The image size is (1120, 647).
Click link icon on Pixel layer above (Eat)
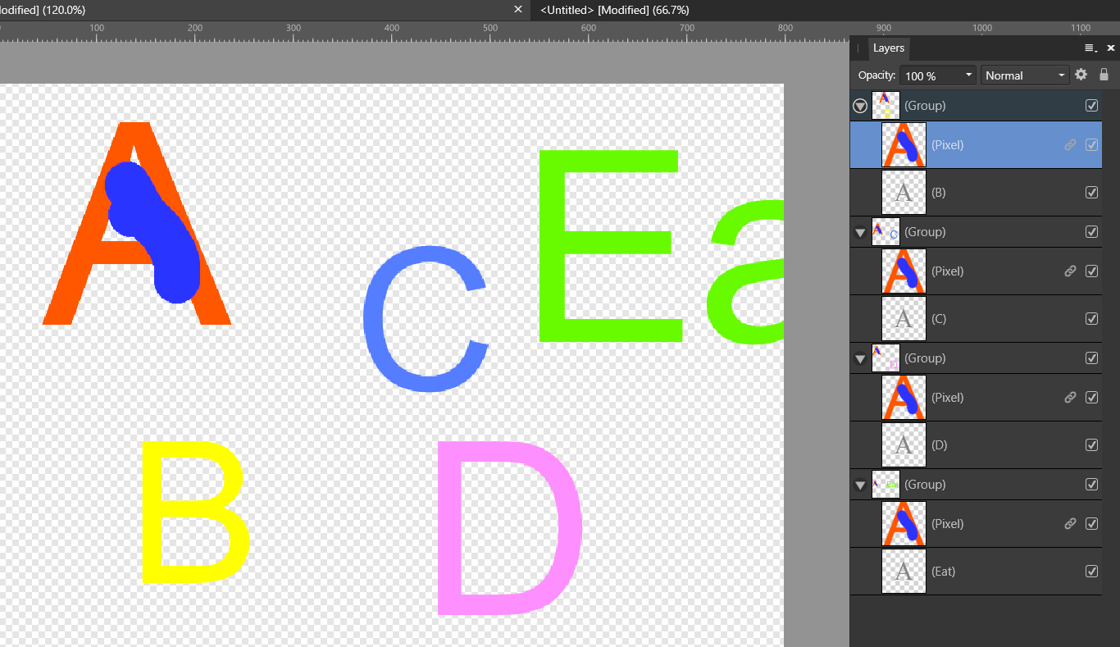1070,524
